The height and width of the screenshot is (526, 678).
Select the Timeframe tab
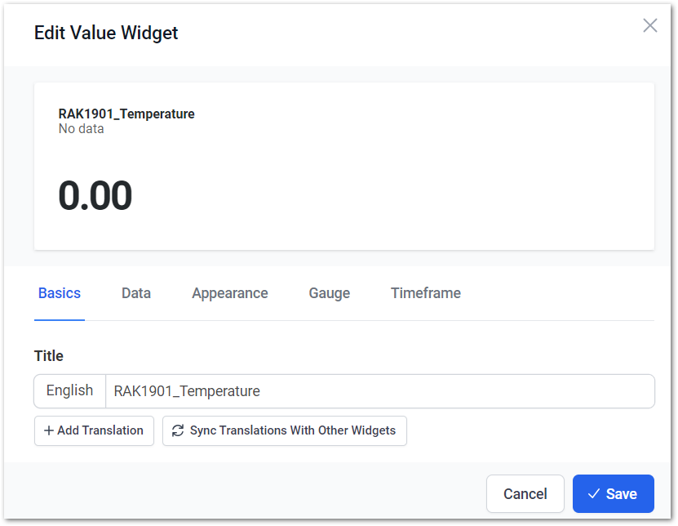pos(425,293)
